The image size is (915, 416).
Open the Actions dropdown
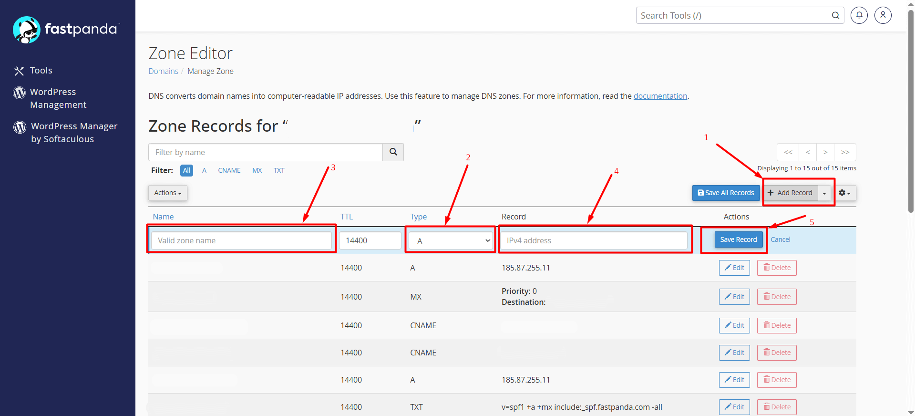coord(168,193)
